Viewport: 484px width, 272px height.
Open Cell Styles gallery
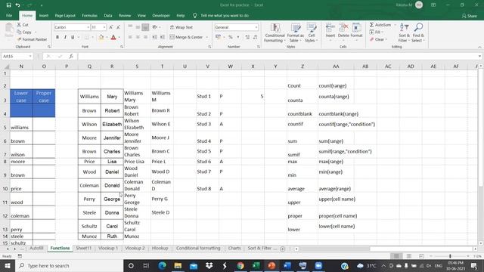coord(311,32)
